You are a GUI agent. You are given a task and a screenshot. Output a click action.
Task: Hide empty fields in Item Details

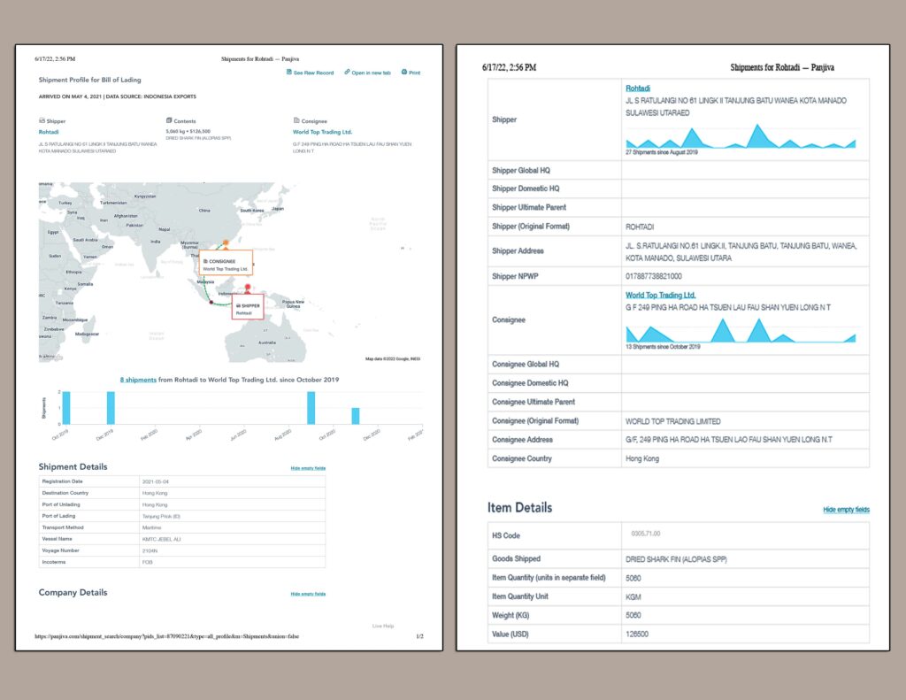pos(846,510)
